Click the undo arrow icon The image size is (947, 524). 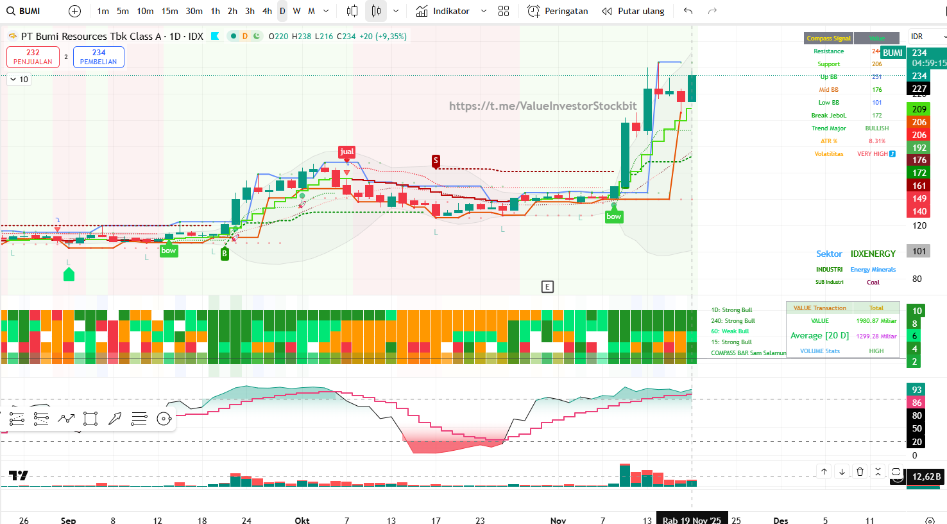(x=688, y=11)
